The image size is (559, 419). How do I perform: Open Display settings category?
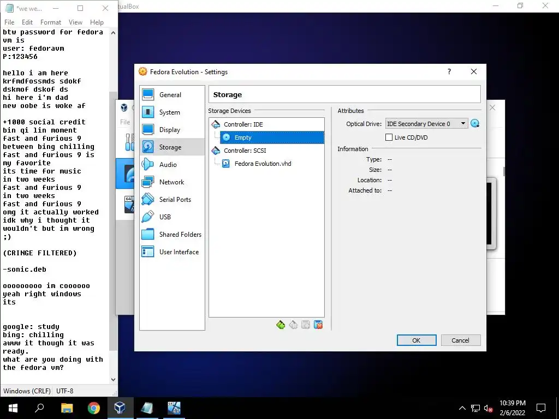click(172, 130)
